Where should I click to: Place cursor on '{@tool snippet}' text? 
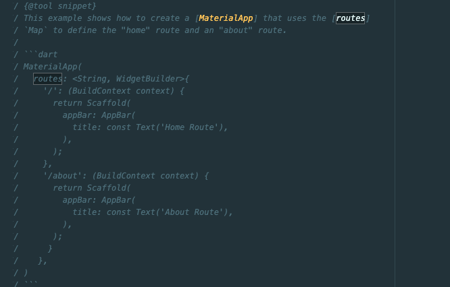click(60, 6)
